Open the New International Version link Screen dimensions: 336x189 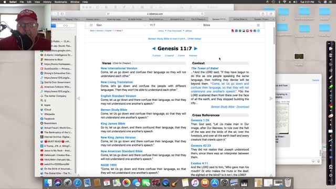(119, 68)
